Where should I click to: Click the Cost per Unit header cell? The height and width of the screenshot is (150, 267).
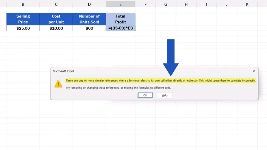click(56, 19)
